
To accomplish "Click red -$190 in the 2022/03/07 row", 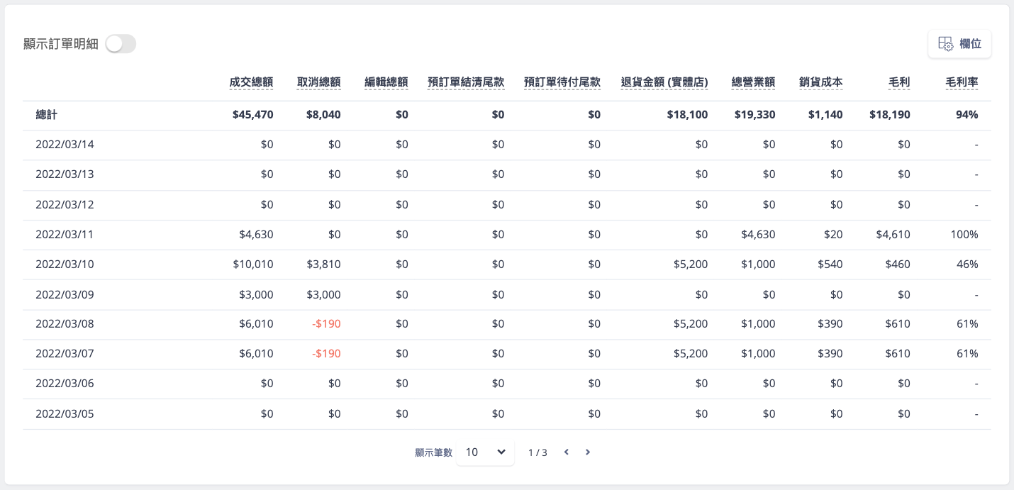I will coord(326,354).
